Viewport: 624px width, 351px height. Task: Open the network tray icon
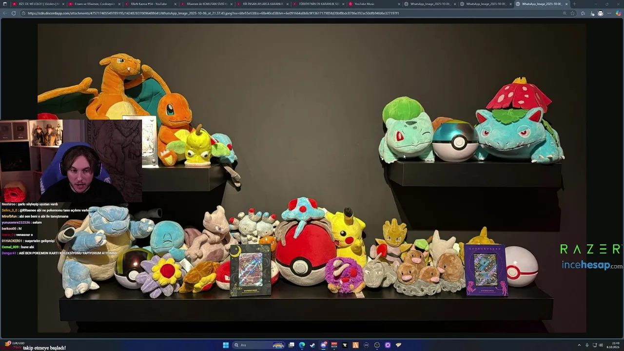point(595,345)
